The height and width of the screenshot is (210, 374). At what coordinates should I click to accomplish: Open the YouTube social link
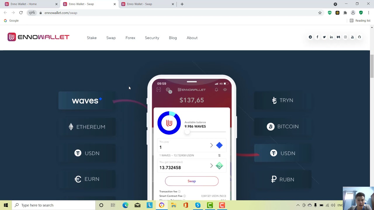coord(352,37)
